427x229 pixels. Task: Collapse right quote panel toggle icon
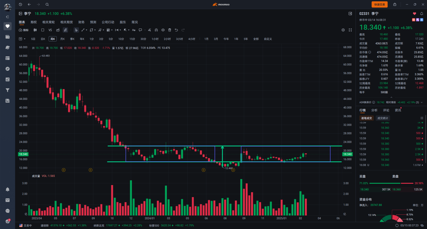point(350,14)
